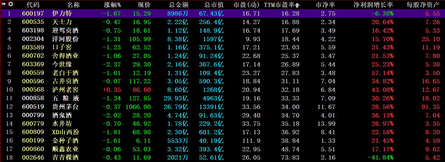Select row number 16 for 金种子酒
The width and height of the screenshot is (445, 162).
9,141
